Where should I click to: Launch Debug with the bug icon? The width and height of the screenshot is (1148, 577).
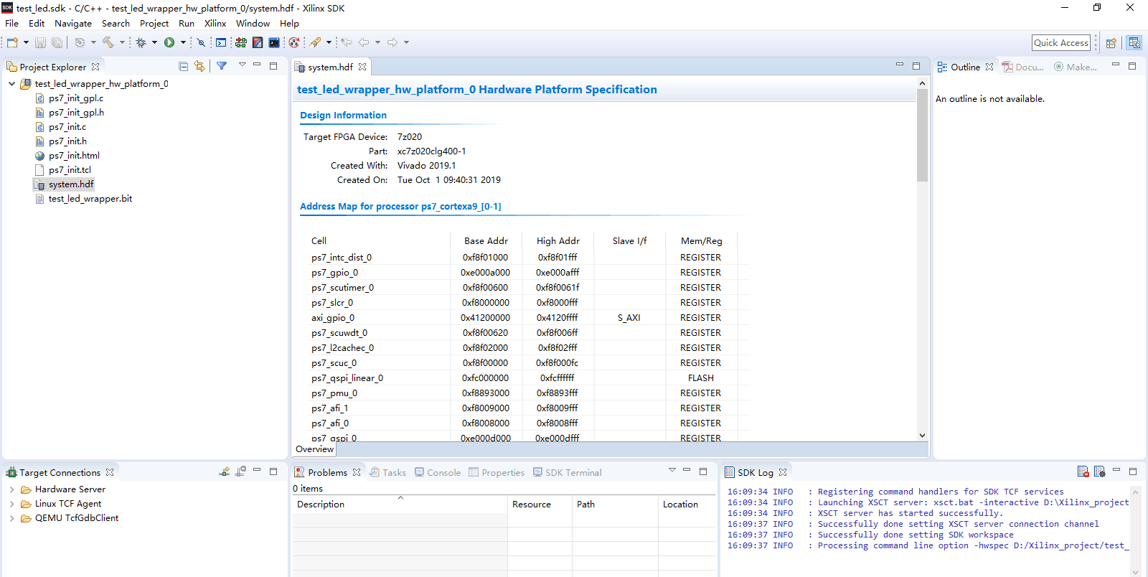[x=141, y=42]
